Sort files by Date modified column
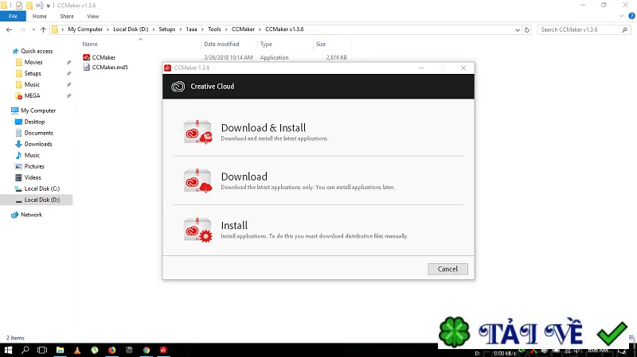Screen dimensions: 637x357 221,44
